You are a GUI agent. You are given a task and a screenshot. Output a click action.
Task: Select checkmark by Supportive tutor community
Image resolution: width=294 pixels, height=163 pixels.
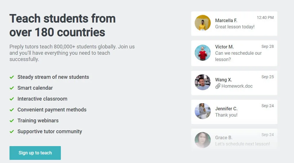coord(12,131)
